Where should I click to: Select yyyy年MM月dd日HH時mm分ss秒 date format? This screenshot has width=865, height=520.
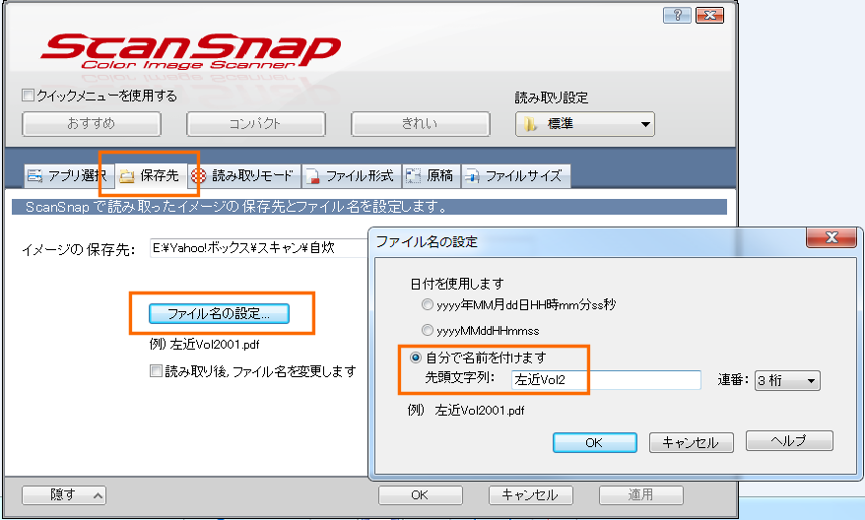(428, 305)
